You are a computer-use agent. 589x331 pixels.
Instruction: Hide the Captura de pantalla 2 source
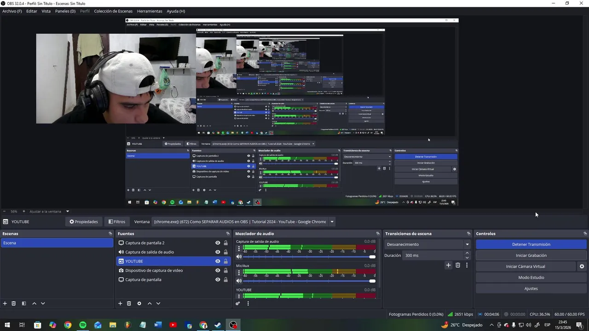[x=218, y=243]
